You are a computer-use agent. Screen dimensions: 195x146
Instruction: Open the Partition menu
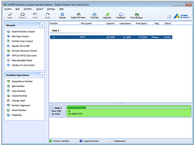click(28, 9)
